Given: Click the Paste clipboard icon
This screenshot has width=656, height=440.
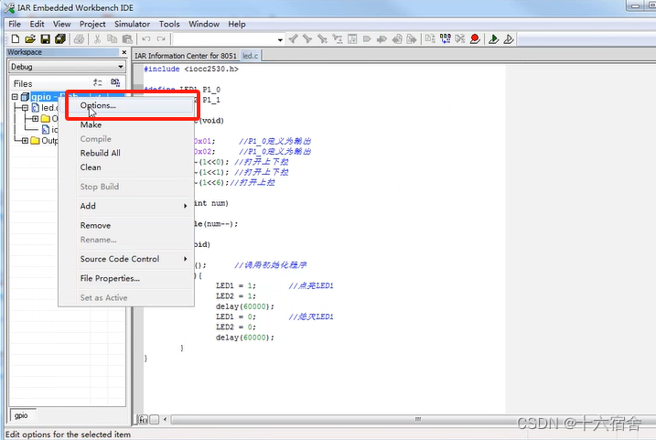Looking at the screenshot, I should pyautogui.click(x=127, y=39).
